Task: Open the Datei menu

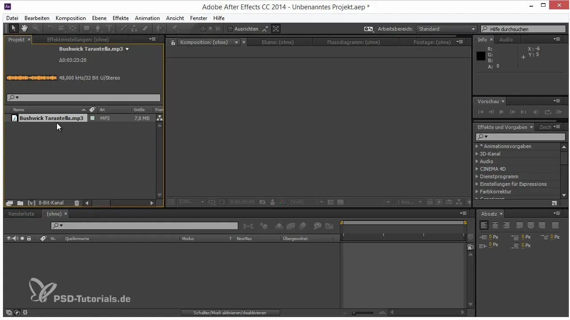Action: (12, 18)
